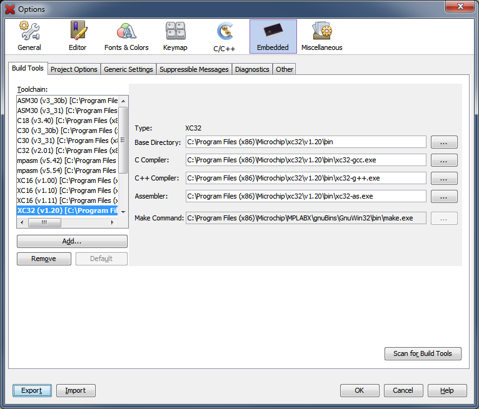Click the Import button

[x=76, y=390]
